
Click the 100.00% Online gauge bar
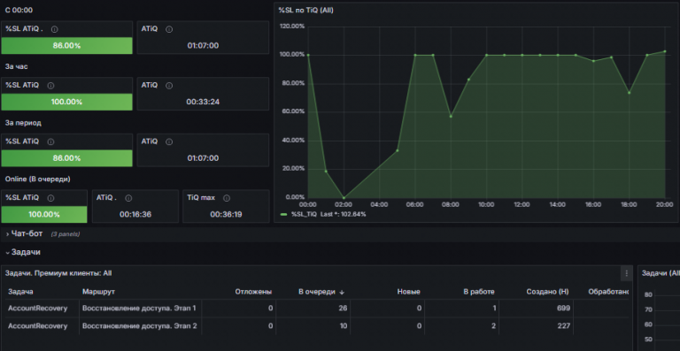tap(44, 214)
